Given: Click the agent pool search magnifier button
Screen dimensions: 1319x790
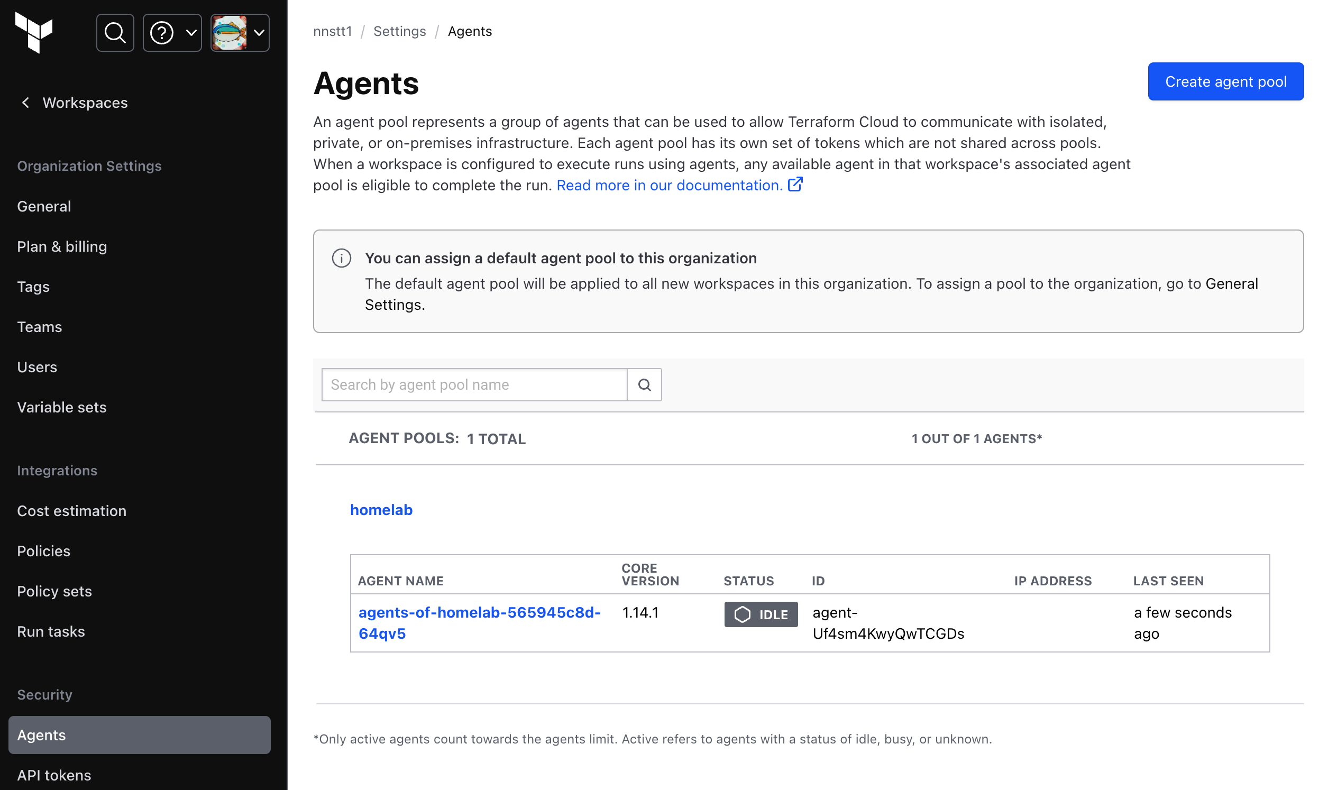Looking at the screenshot, I should pyautogui.click(x=644, y=384).
